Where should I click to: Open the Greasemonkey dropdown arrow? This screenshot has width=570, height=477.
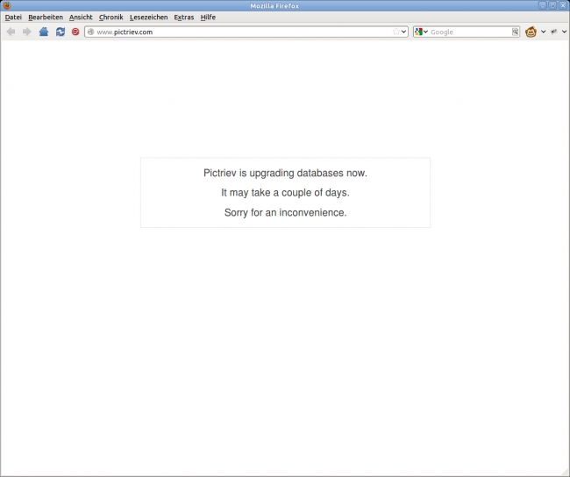[543, 32]
